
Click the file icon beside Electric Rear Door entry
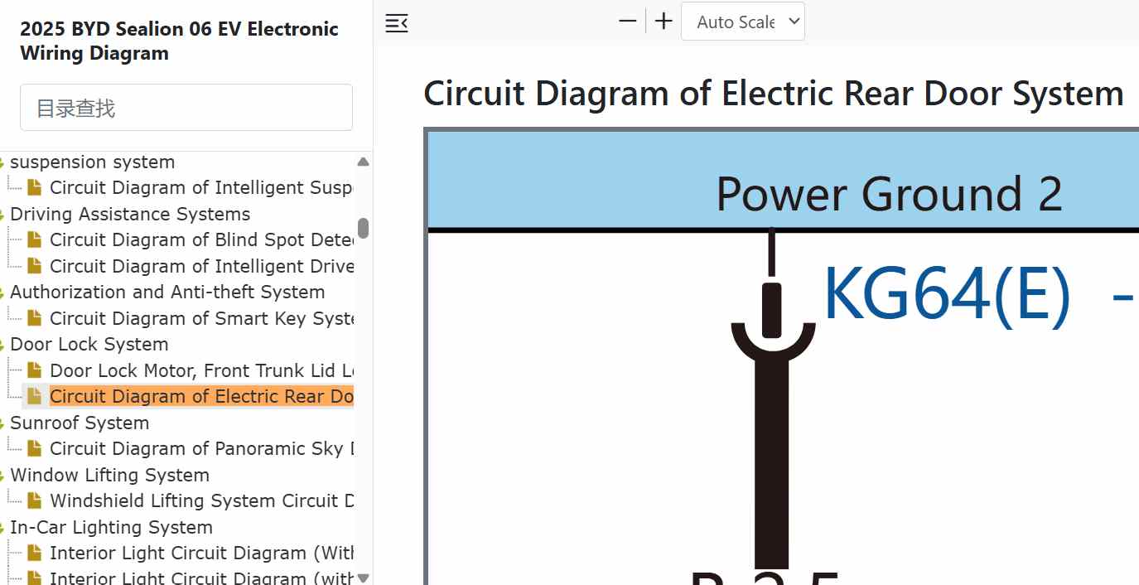34,396
